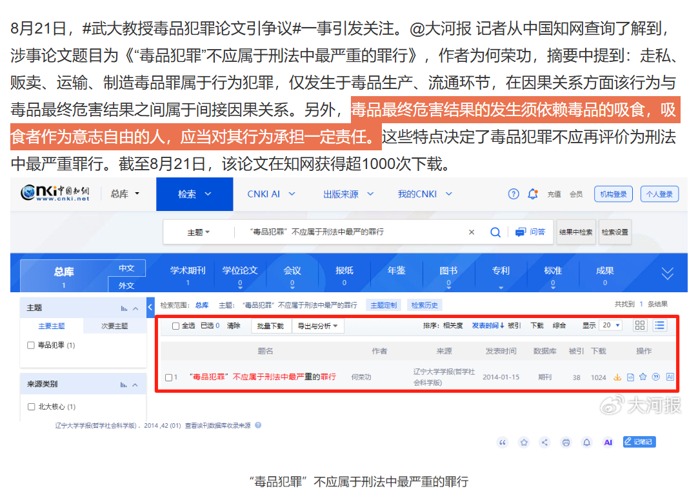
Task: Switch to list view layout
Action: [660, 325]
